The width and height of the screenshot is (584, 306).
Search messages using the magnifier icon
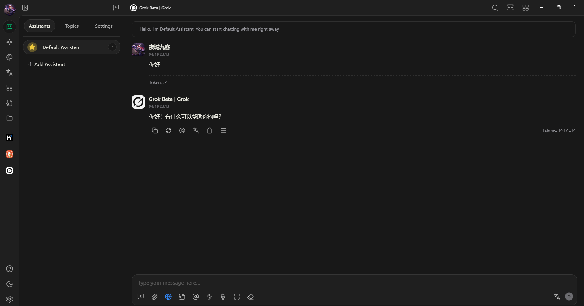[x=495, y=8]
